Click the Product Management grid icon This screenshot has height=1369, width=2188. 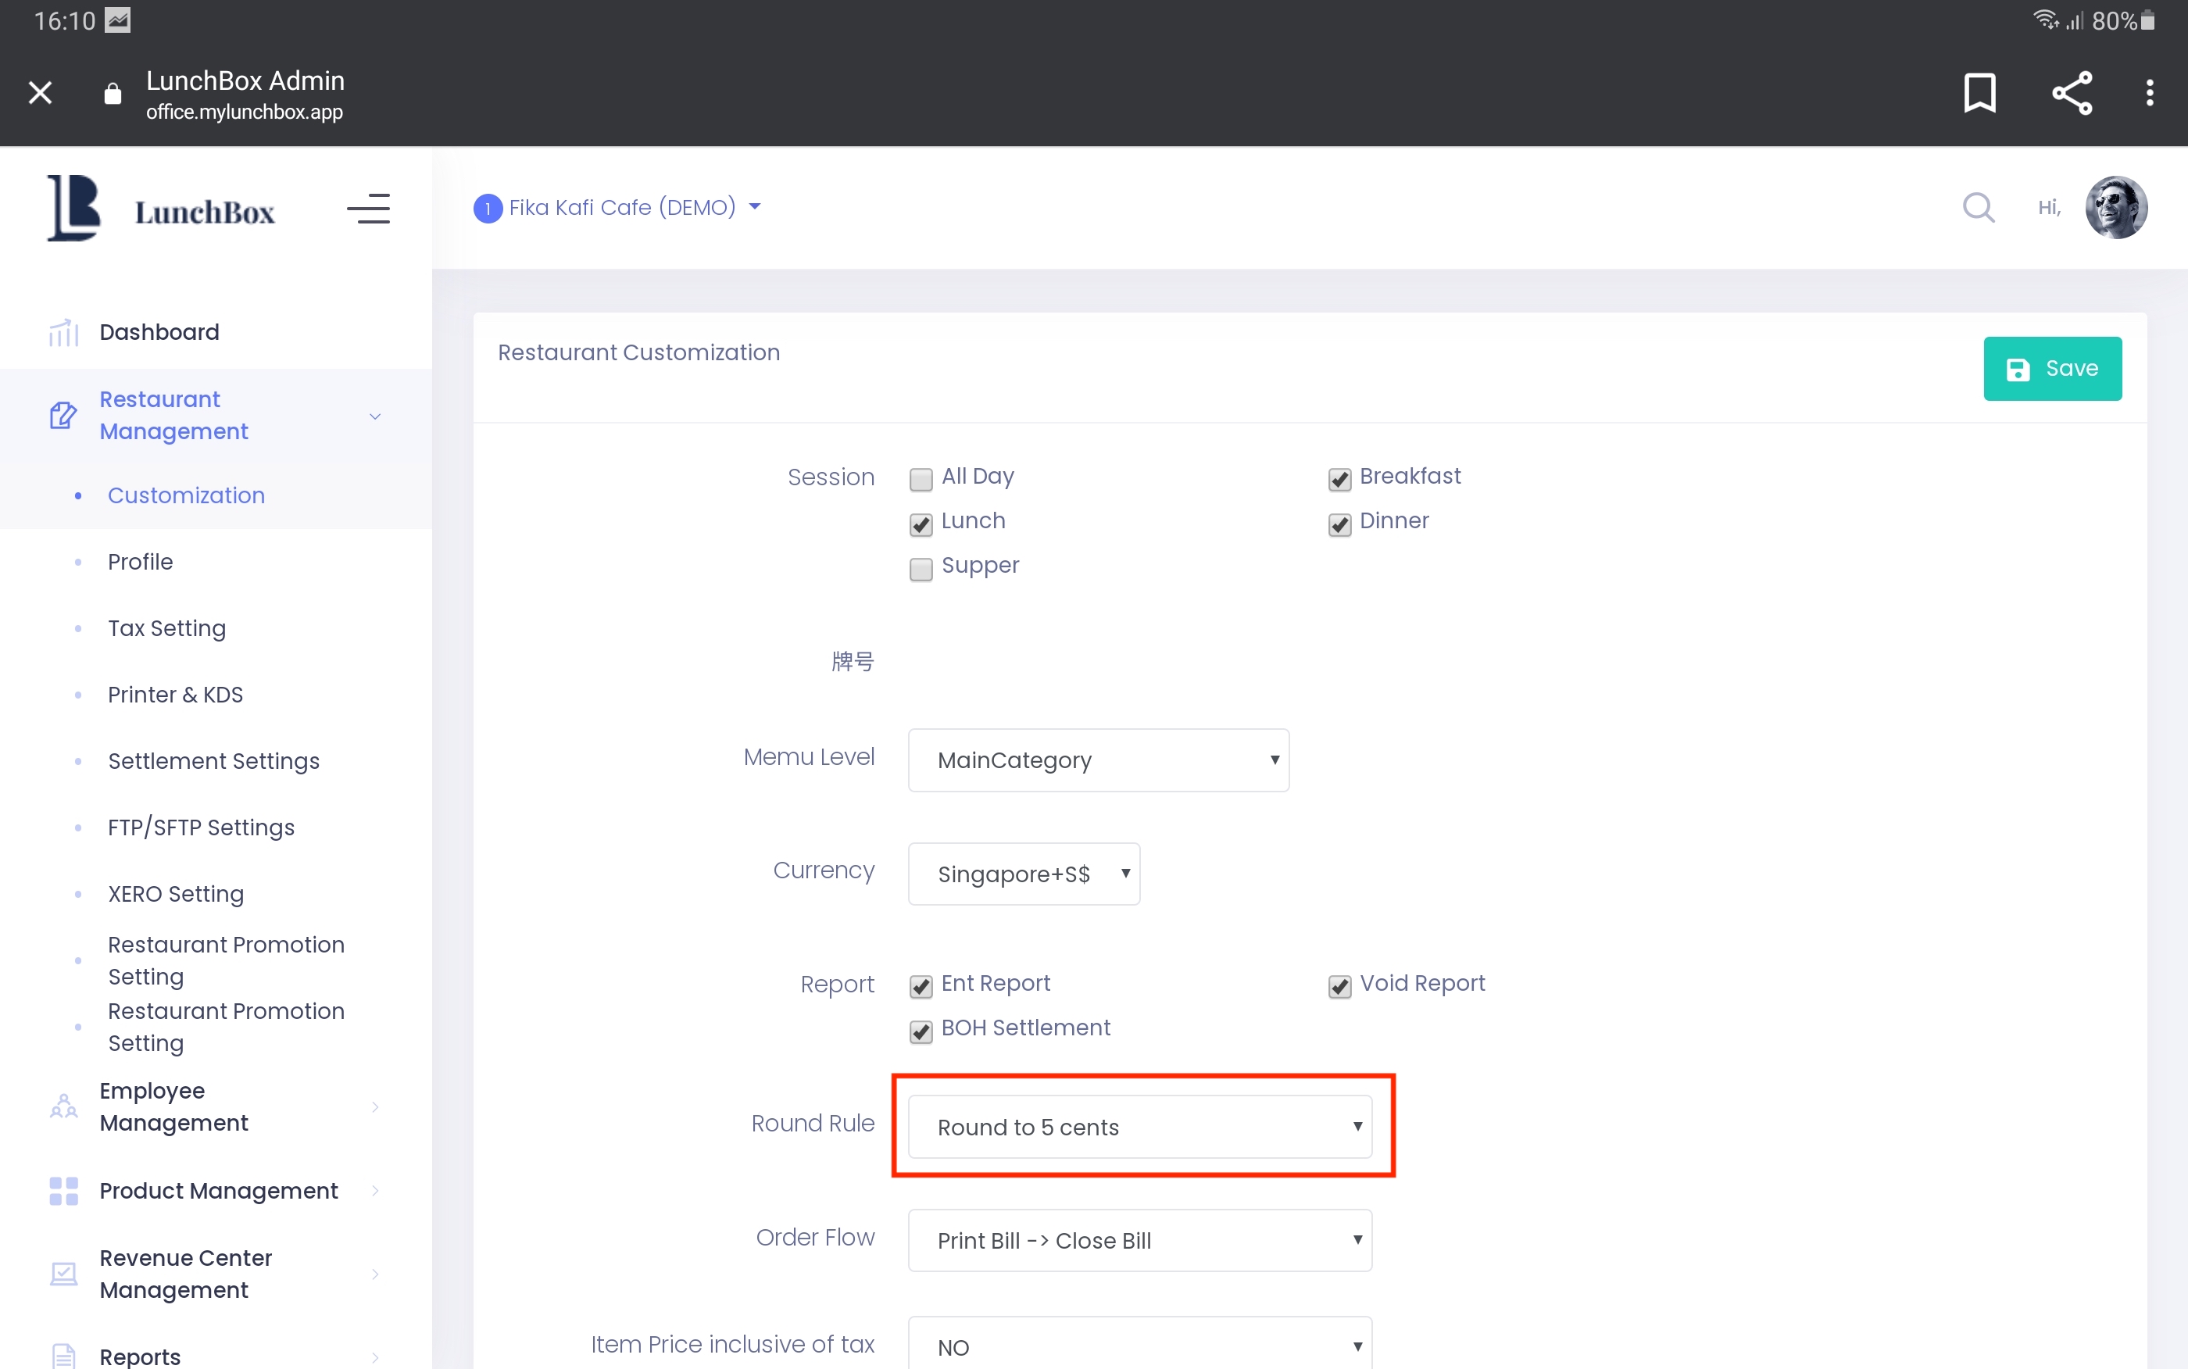pyautogui.click(x=63, y=1191)
